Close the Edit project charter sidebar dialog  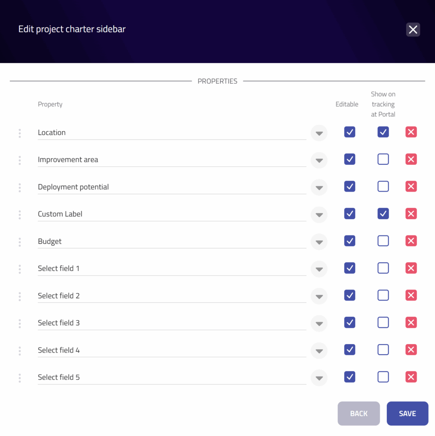(413, 29)
